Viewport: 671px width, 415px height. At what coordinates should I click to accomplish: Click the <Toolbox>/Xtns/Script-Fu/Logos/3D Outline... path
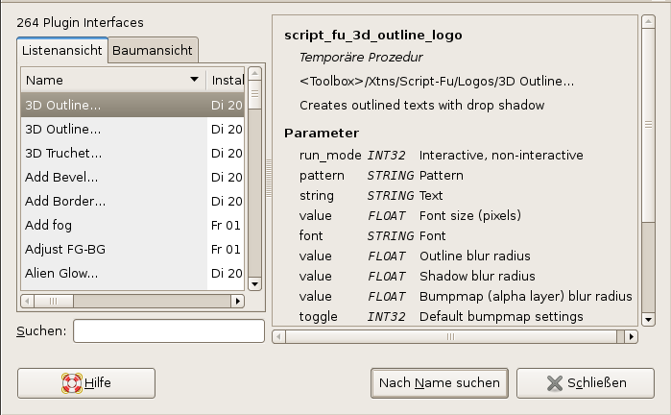tap(437, 82)
